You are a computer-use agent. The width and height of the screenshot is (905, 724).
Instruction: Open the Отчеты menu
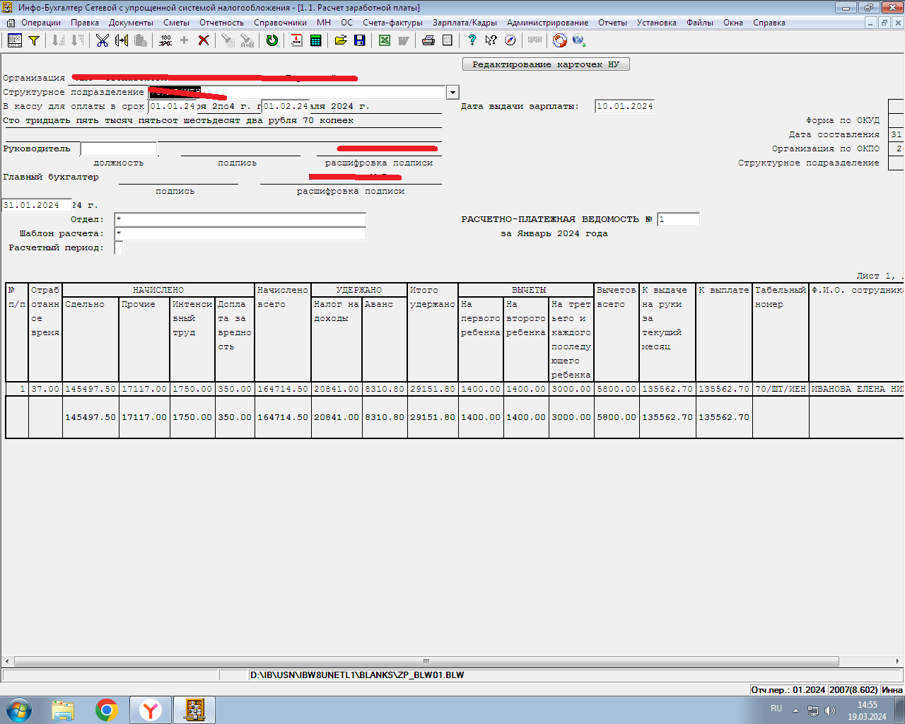[612, 23]
